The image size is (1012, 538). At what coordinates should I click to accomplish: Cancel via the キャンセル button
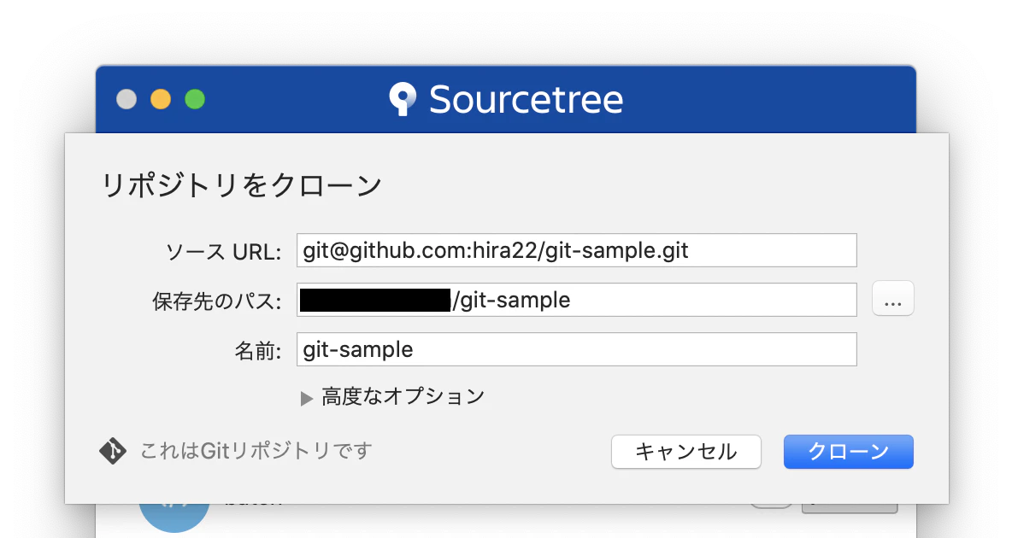coord(685,452)
